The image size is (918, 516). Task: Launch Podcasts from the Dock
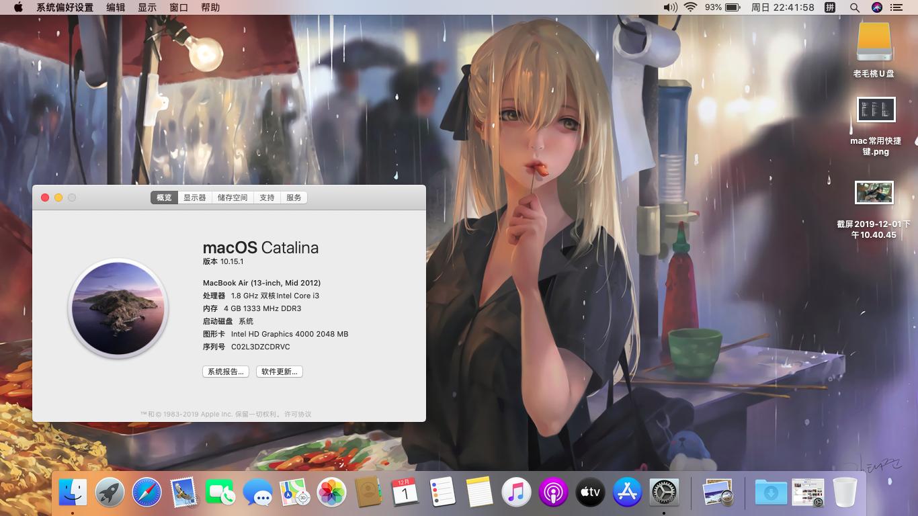[553, 493]
